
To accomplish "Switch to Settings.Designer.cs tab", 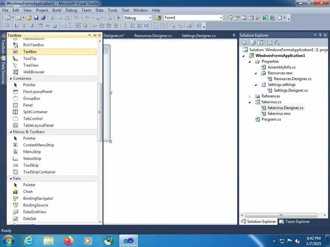I will coord(199,36).
